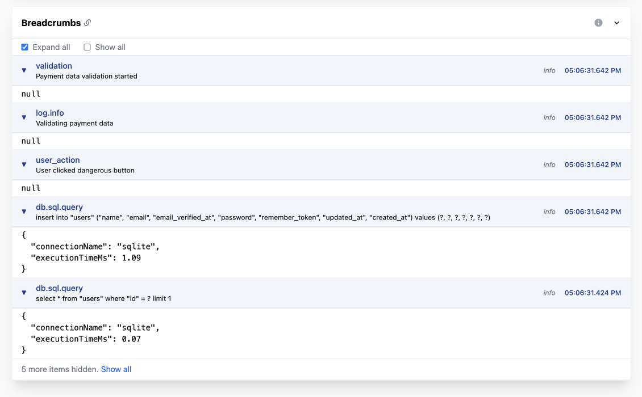Viewport: 642px width, 397px height.
Task: Click the user_action breadcrumb title
Action: pyautogui.click(x=58, y=160)
